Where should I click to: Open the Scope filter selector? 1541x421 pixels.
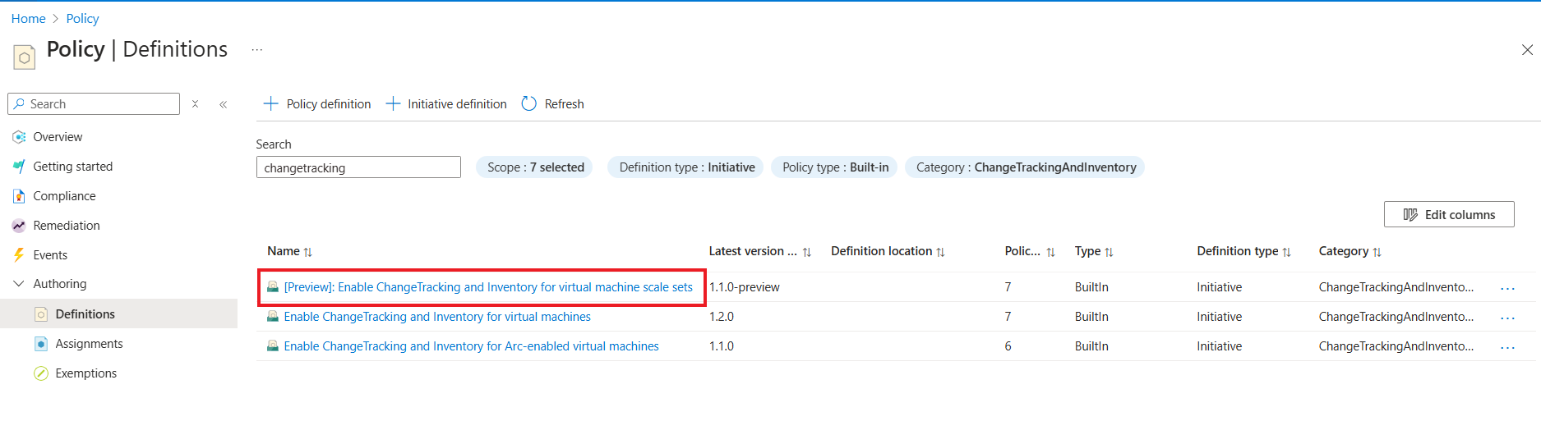point(535,167)
